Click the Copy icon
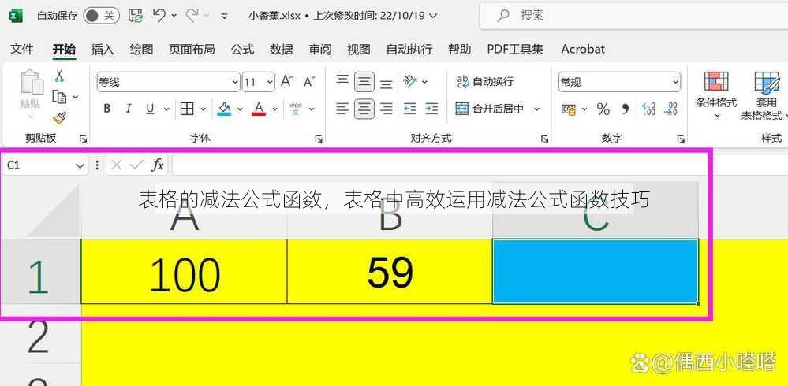This screenshot has width=788, height=386. (x=60, y=96)
